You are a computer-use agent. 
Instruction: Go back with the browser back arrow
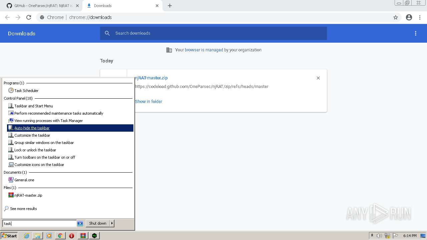7,17
